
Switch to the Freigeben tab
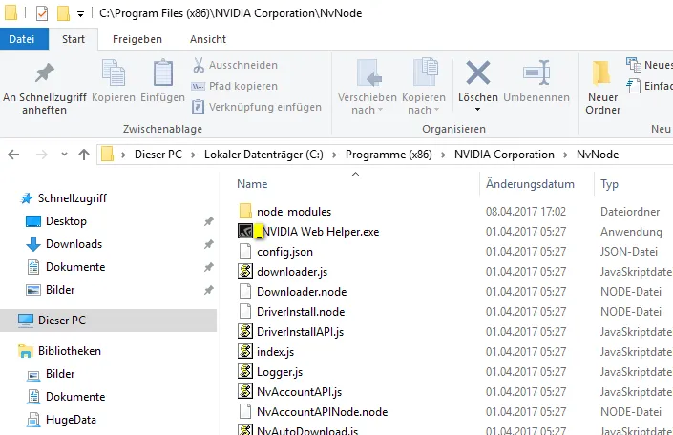point(137,39)
